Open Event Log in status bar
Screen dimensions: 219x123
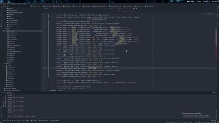(213, 120)
